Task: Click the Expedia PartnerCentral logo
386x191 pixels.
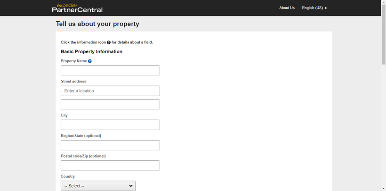Action: tap(77, 8)
